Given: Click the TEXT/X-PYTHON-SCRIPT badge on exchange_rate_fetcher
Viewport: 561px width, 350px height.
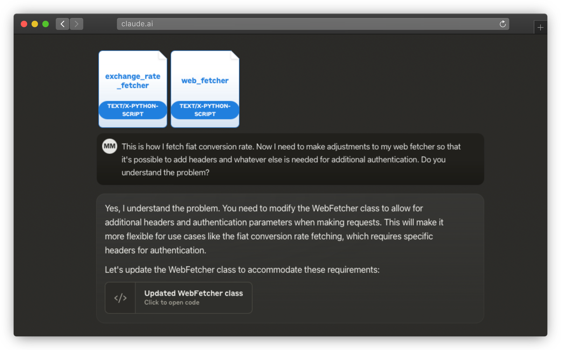Looking at the screenshot, I should 133,110.
